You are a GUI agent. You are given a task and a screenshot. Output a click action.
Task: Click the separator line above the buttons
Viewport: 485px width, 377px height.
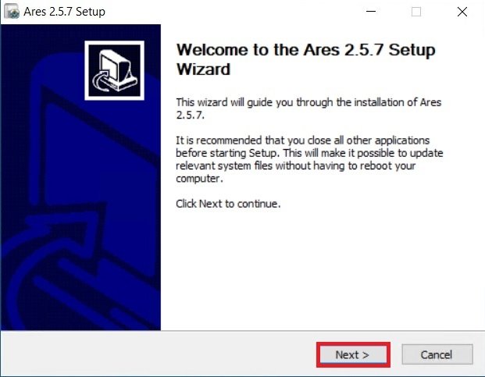[x=242, y=331]
